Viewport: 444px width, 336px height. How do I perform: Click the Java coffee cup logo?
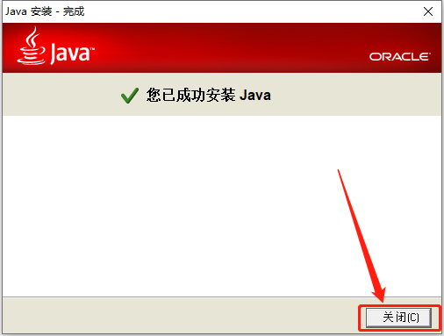pos(32,46)
